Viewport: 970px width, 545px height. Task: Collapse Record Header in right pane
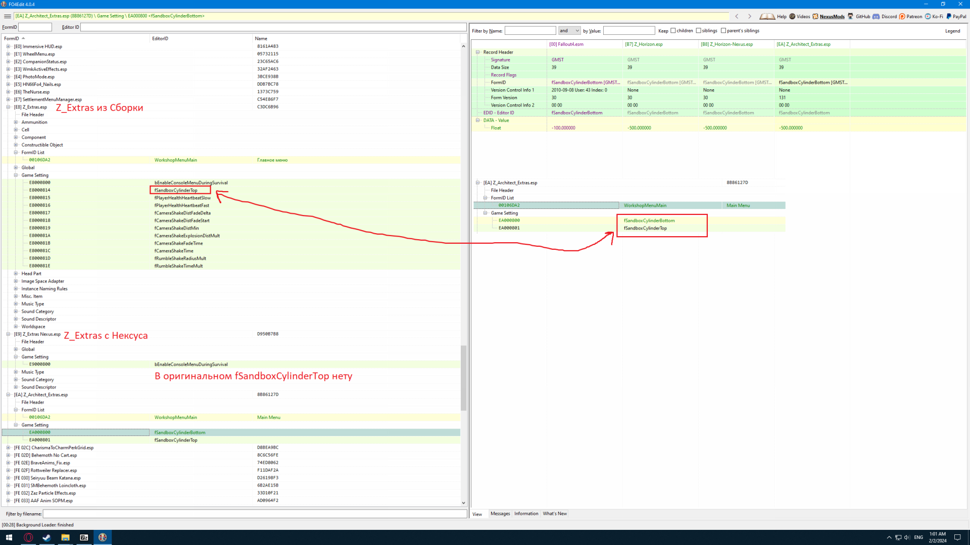[x=478, y=52]
